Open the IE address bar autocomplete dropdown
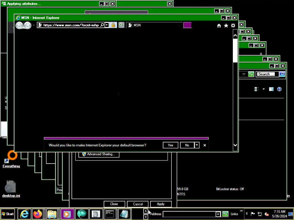The image size is (294, 220). 107,25
